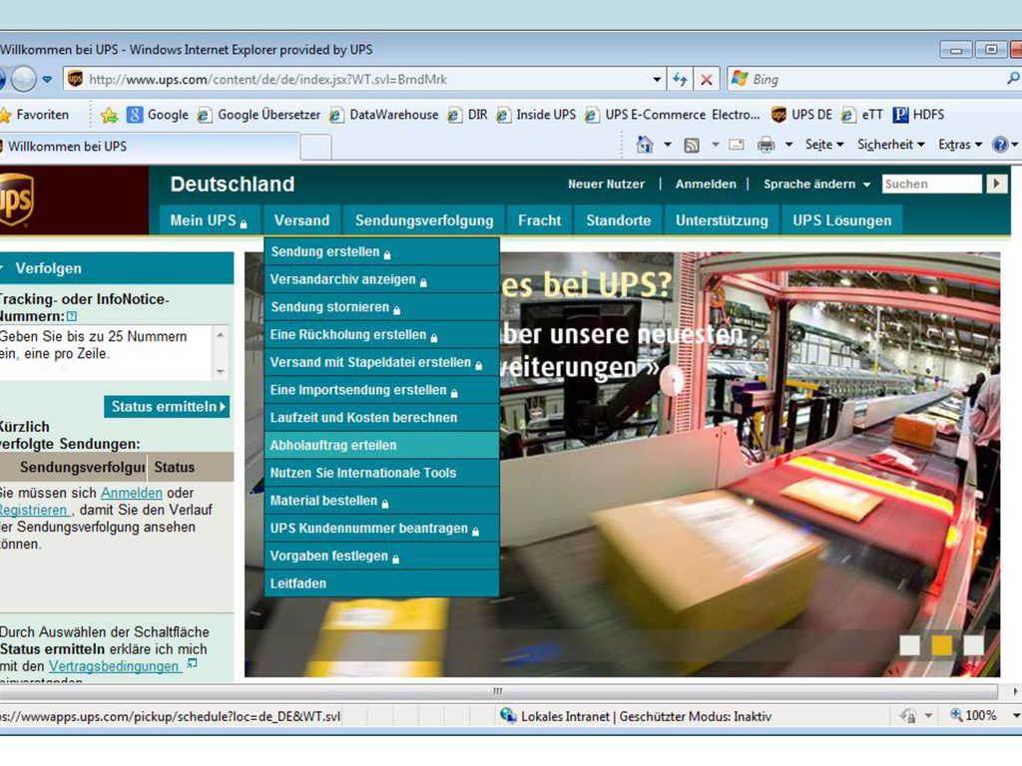Click the Favoriten star button
The width and height of the screenshot is (1022, 766).
(x=35, y=115)
